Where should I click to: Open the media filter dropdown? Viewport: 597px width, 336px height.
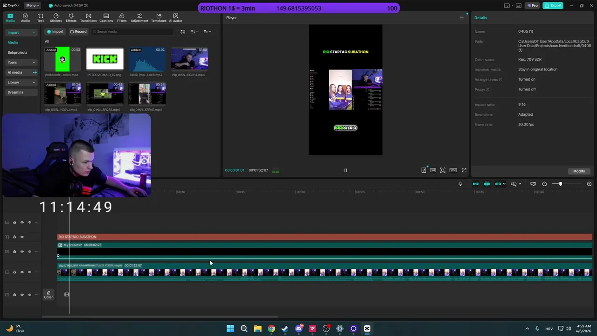tap(207, 32)
